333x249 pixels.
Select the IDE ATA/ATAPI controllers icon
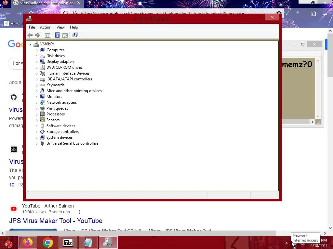[42, 79]
